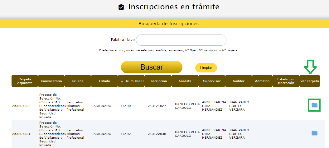Sort table by Convocatoria header
The image size is (329, 148).
(51, 81)
